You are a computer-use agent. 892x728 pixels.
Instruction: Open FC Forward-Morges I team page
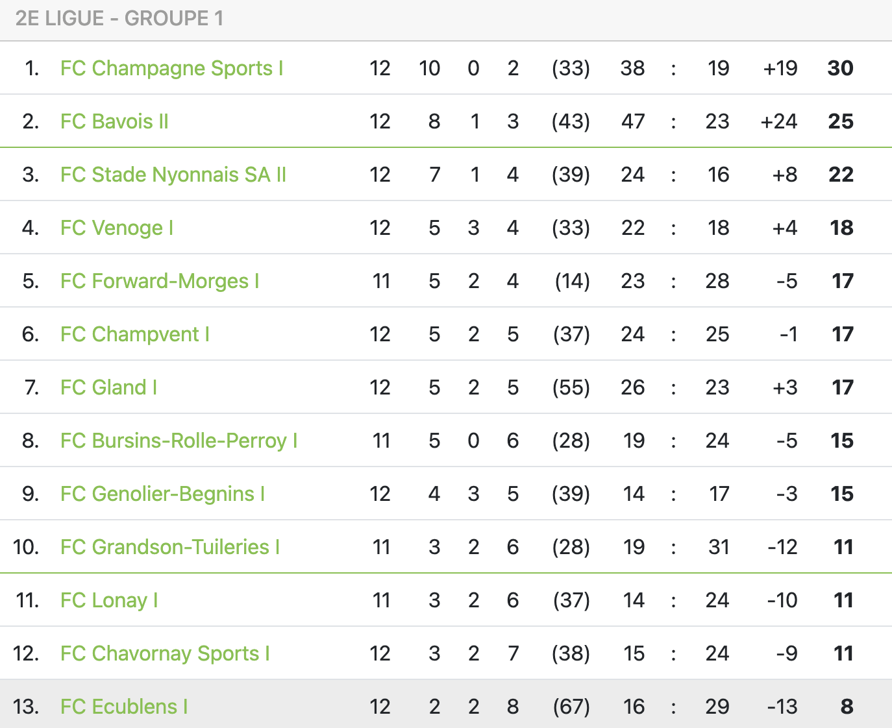[160, 281]
